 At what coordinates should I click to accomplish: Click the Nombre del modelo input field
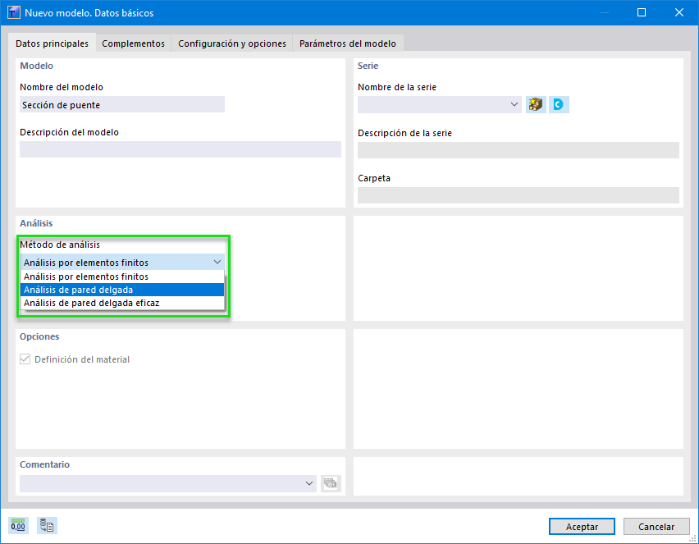point(121,105)
